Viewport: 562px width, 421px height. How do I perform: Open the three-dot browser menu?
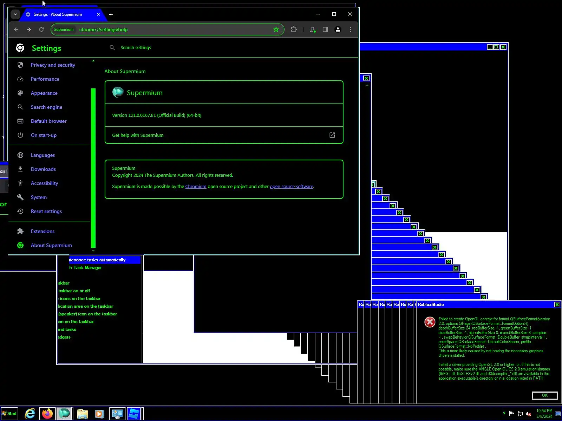351,29
